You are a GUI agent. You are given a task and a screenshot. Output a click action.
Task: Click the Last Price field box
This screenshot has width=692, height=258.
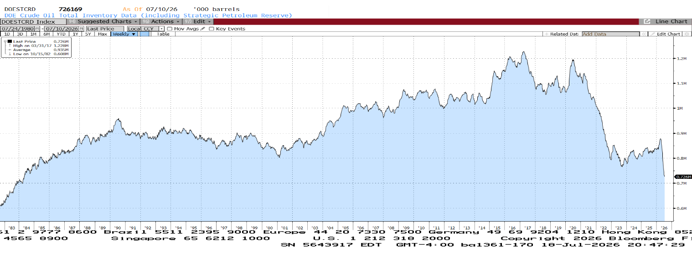click(x=105, y=29)
